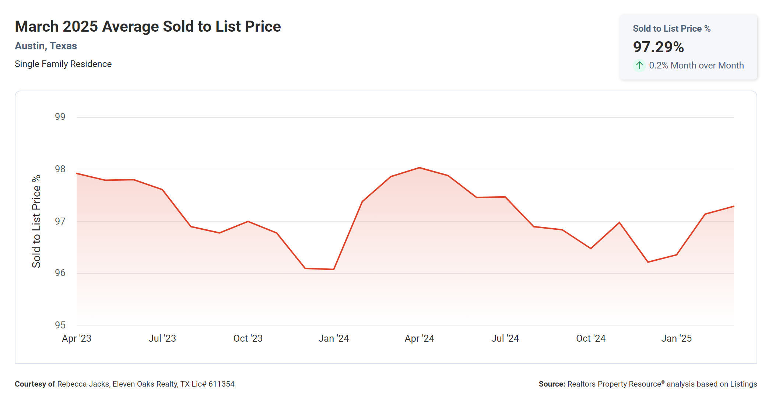Click the green month-over-month up arrow
Image resolution: width=772 pixels, height=405 pixels.
coord(639,65)
